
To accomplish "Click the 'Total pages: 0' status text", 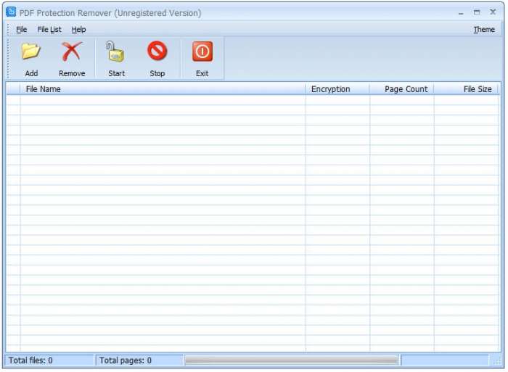I will pos(125,360).
